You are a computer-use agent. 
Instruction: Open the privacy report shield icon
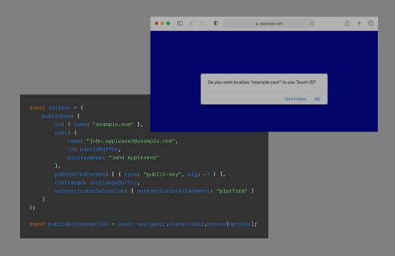(216, 23)
